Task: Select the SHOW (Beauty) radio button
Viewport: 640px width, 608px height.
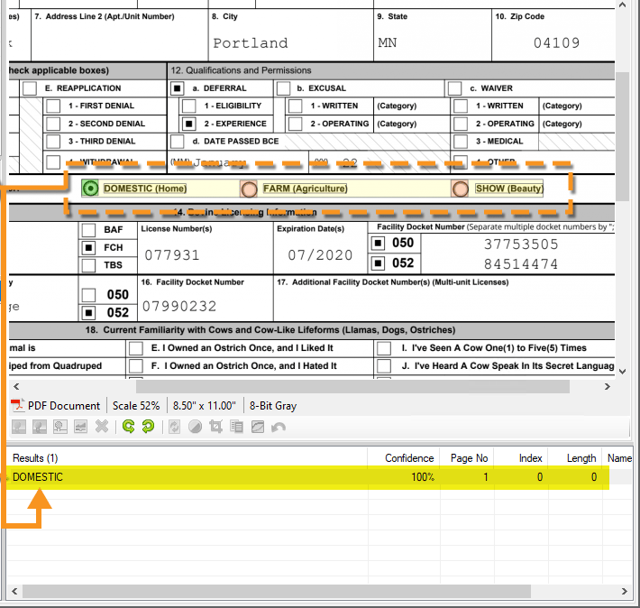Action: (462, 189)
